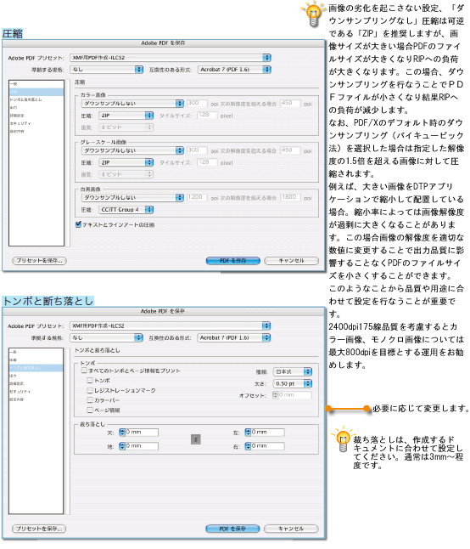Click キャンセル button in marks dialog
470x549 pixels.
coord(291,529)
